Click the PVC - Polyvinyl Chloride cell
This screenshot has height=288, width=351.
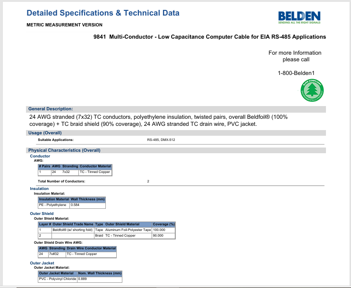(57, 279)
